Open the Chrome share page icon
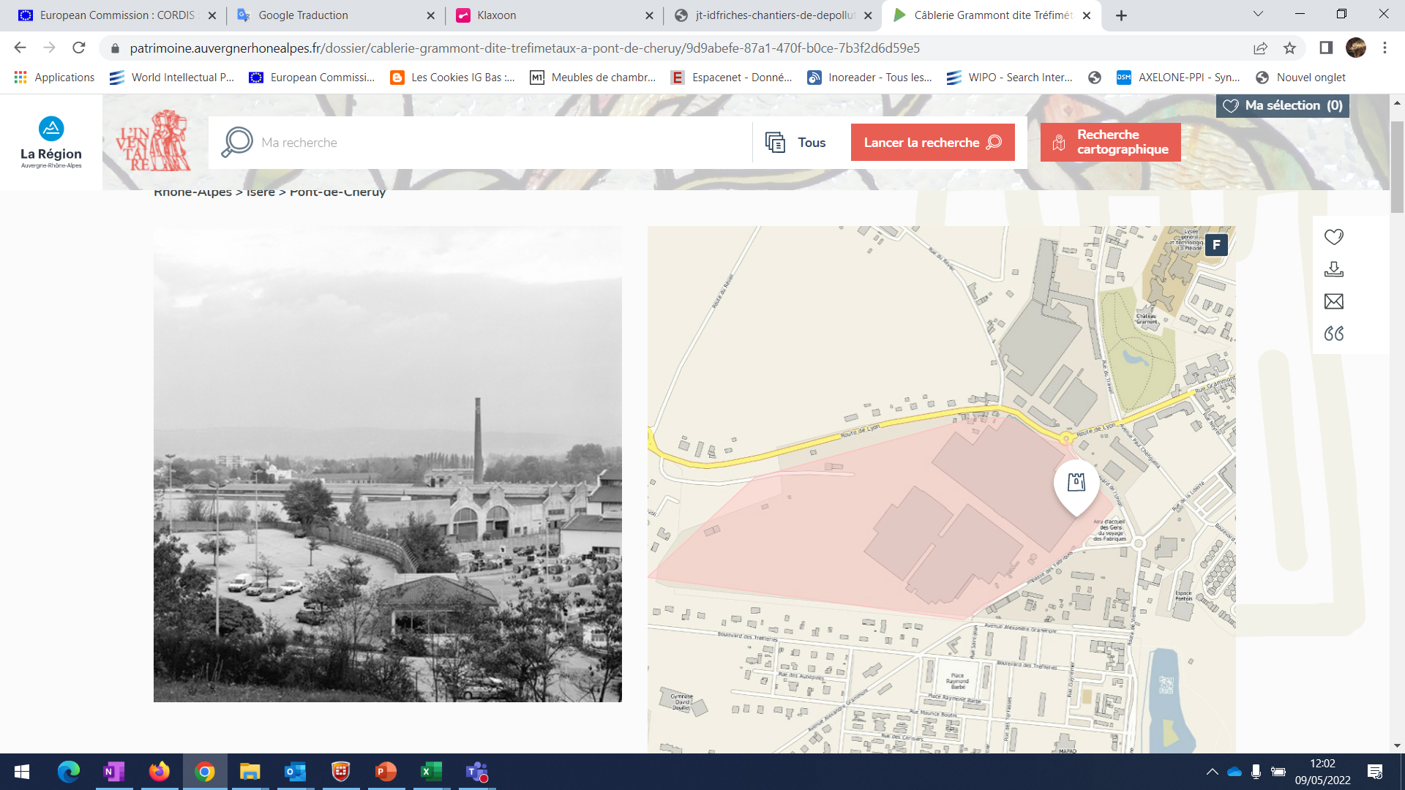This screenshot has width=1405, height=790. 1260,48
